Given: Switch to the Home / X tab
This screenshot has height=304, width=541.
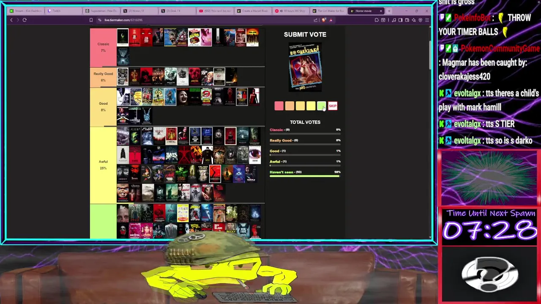Looking at the screenshot, I should (139, 11).
